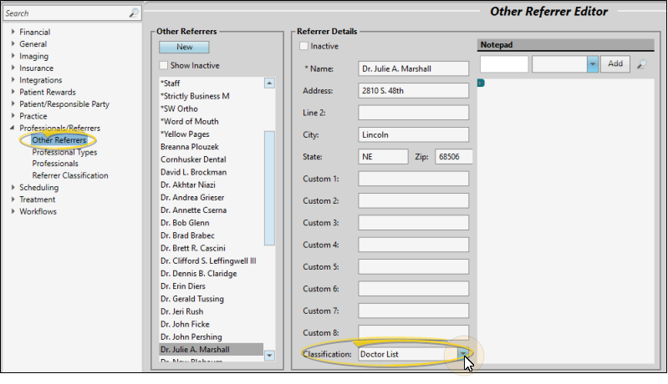Viewport: 668px width, 384px height.
Task: Toggle the Inactive checkbox in Referrer Details
Action: (304, 46)
